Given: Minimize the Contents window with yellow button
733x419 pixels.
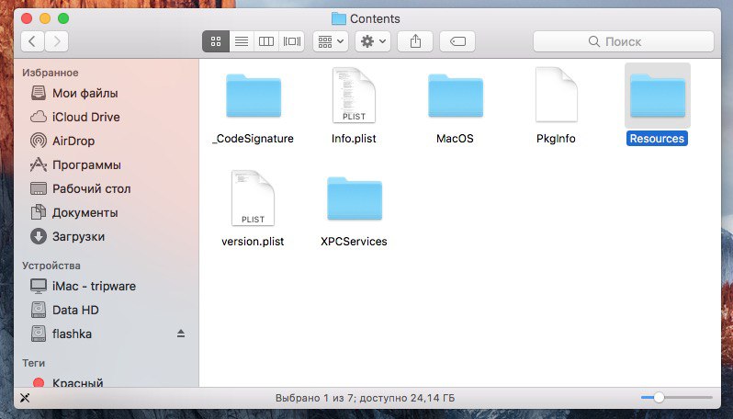Looking at the screenshot, I should [x=45, y=18].
